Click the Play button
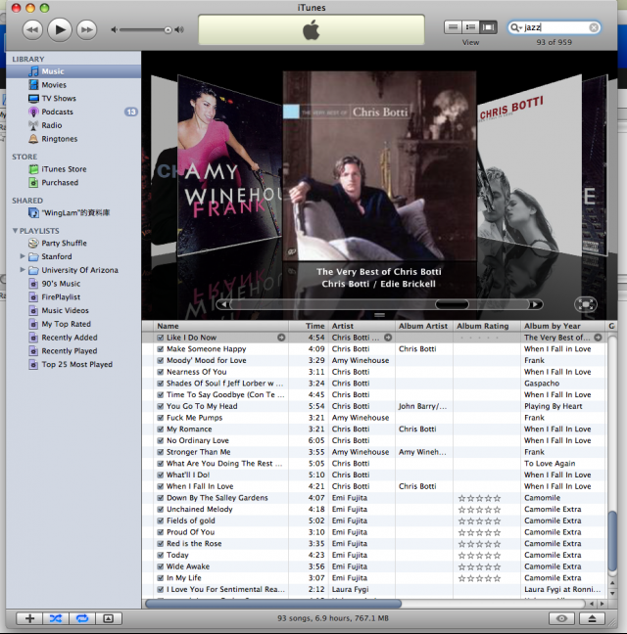 (60, 29)
